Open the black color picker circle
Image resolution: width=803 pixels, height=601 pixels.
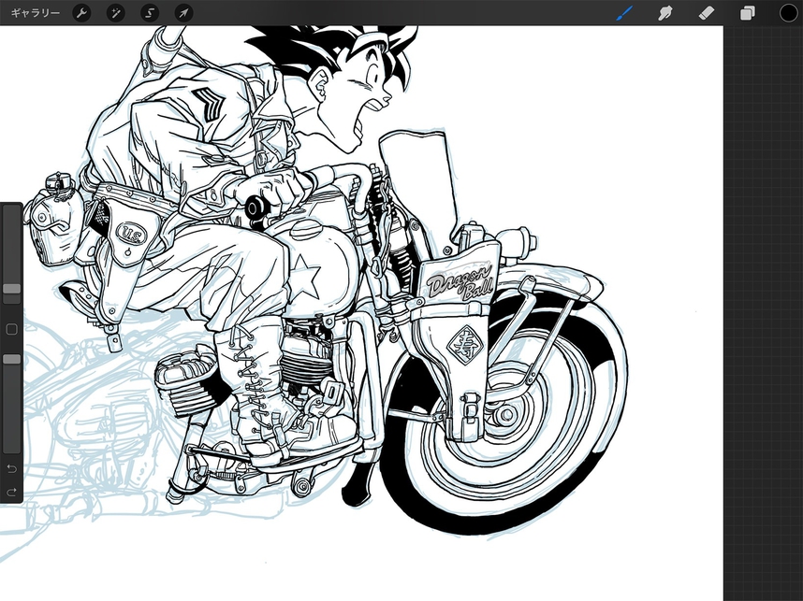pyautogui.click(x=789, y=13)
